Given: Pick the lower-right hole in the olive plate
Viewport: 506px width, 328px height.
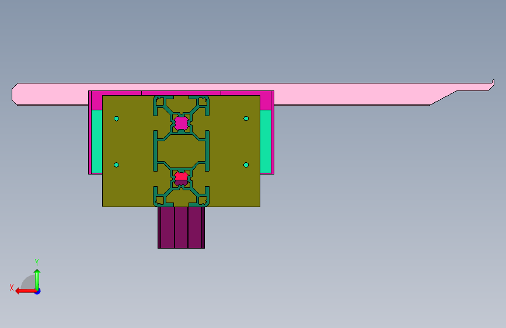Looking at the screenshot, I should [x=246, y=165].
